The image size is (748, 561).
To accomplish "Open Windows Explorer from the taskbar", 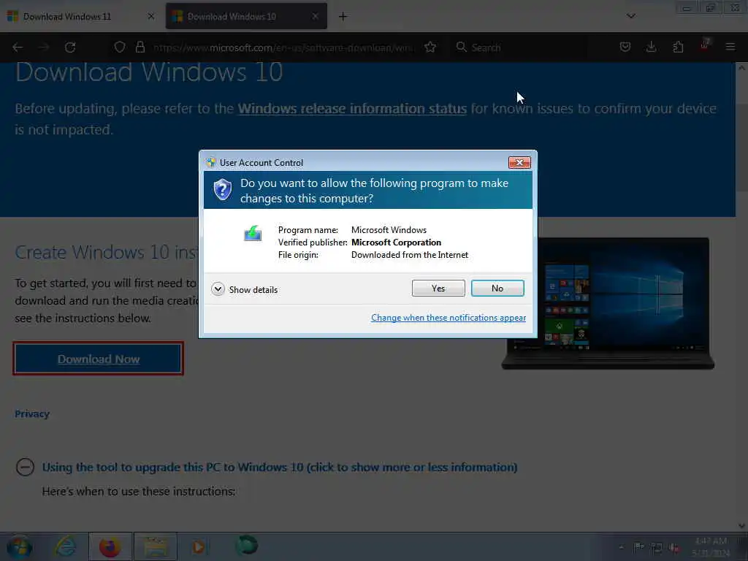I will 156,546.
